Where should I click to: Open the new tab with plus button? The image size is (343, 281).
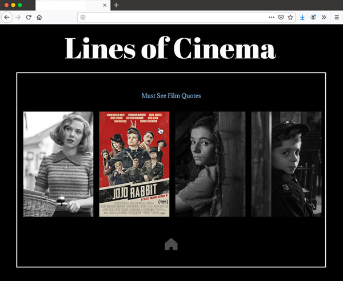tap(116, 5)
